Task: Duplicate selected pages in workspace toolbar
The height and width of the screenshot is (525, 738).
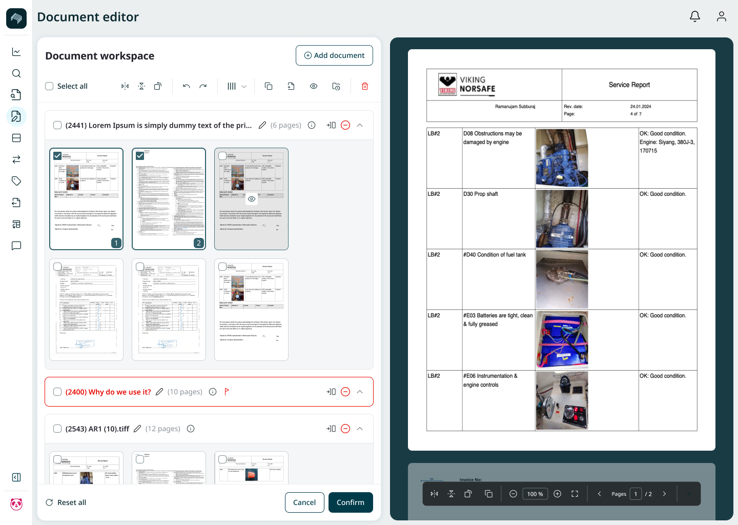Action: tap(269, 86)
